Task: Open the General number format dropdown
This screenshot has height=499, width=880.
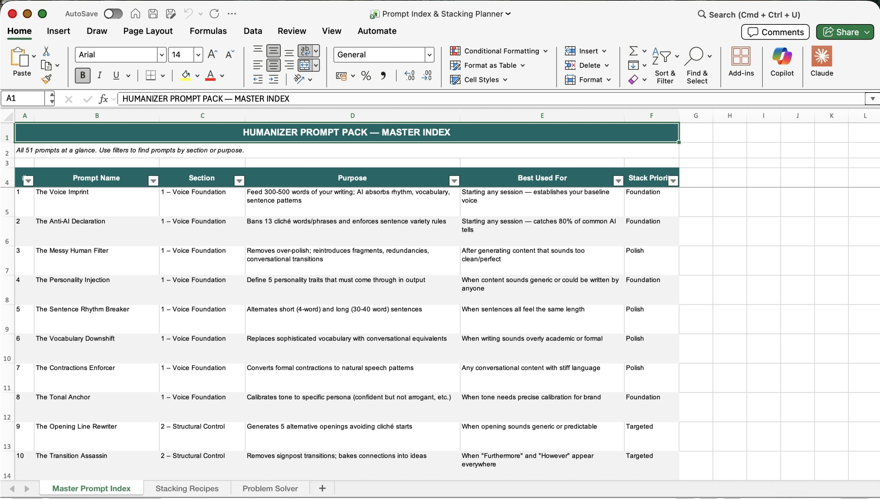Action: tap(429, 55)
